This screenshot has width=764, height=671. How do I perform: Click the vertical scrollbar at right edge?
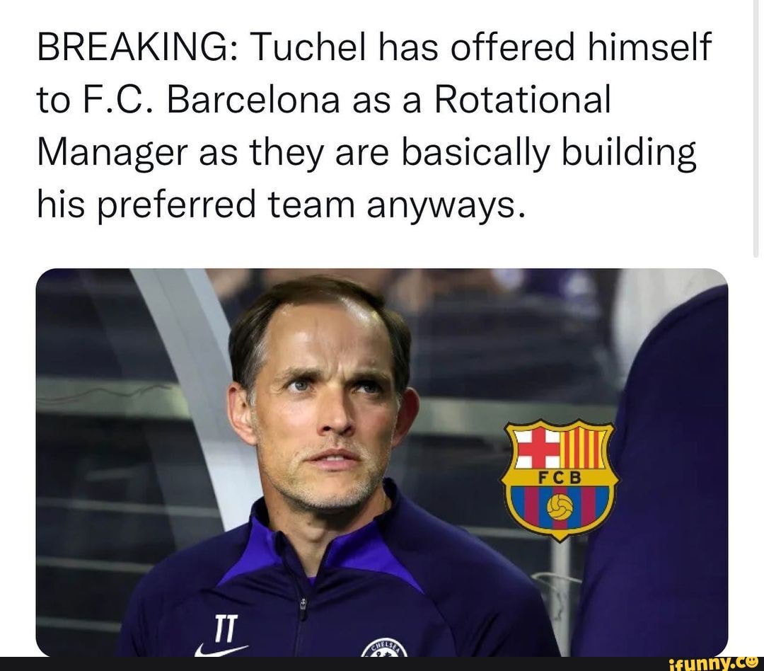pyautogui.click(x=756, y=127)
